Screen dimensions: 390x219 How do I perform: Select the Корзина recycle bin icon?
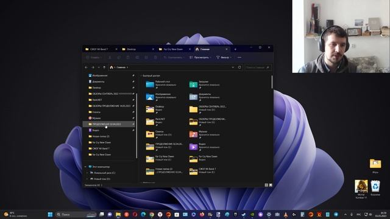pyautogui.click(x=375, y=188)
